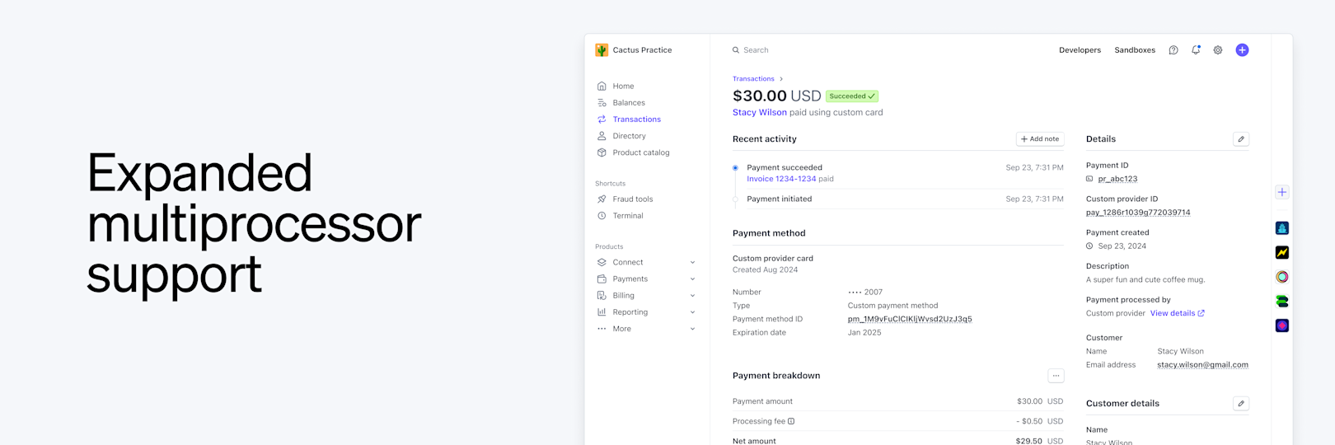Click the Succeeded status badge
1335x445 pixels.
852,96
